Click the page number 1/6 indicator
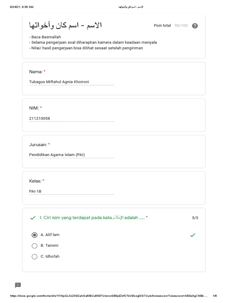The width and height of the screenshot is (227, 303). [215, 296]
